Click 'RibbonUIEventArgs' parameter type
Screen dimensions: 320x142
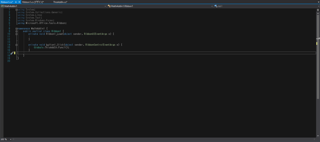click(x=96, y=34)
